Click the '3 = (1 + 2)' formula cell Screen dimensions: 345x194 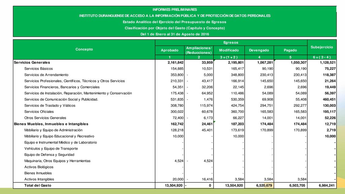tap(229, 57)
